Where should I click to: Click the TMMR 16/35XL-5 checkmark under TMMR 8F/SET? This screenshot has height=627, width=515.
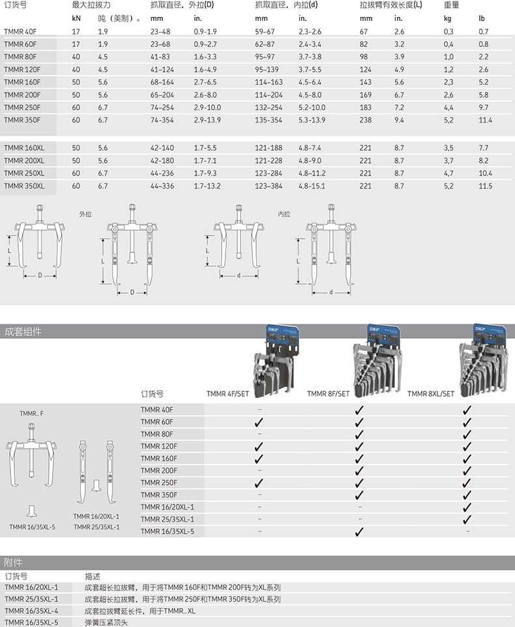coord(359,532)
